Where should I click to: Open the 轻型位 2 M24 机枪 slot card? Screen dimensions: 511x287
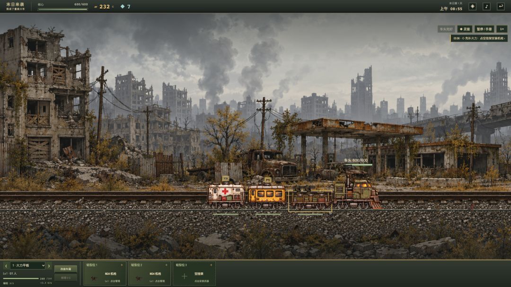[x=150, y=273]
